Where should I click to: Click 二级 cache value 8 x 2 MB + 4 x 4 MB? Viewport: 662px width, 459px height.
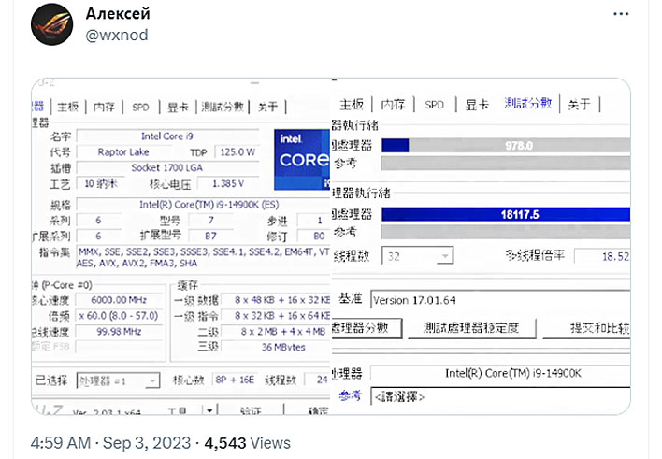[276, 332]
